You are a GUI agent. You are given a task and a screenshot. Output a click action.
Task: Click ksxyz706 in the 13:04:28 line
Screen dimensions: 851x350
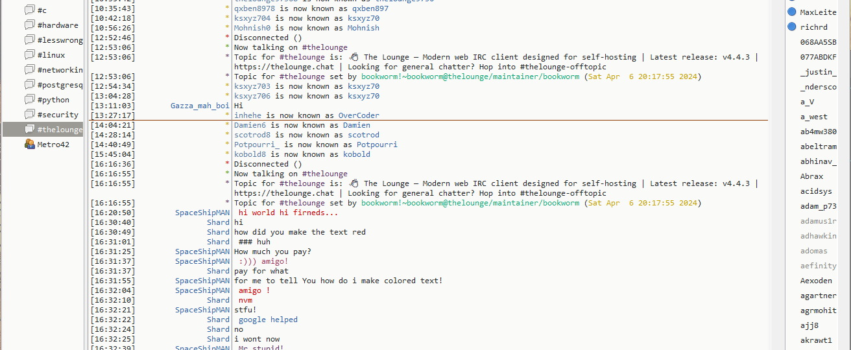(252, 96)
